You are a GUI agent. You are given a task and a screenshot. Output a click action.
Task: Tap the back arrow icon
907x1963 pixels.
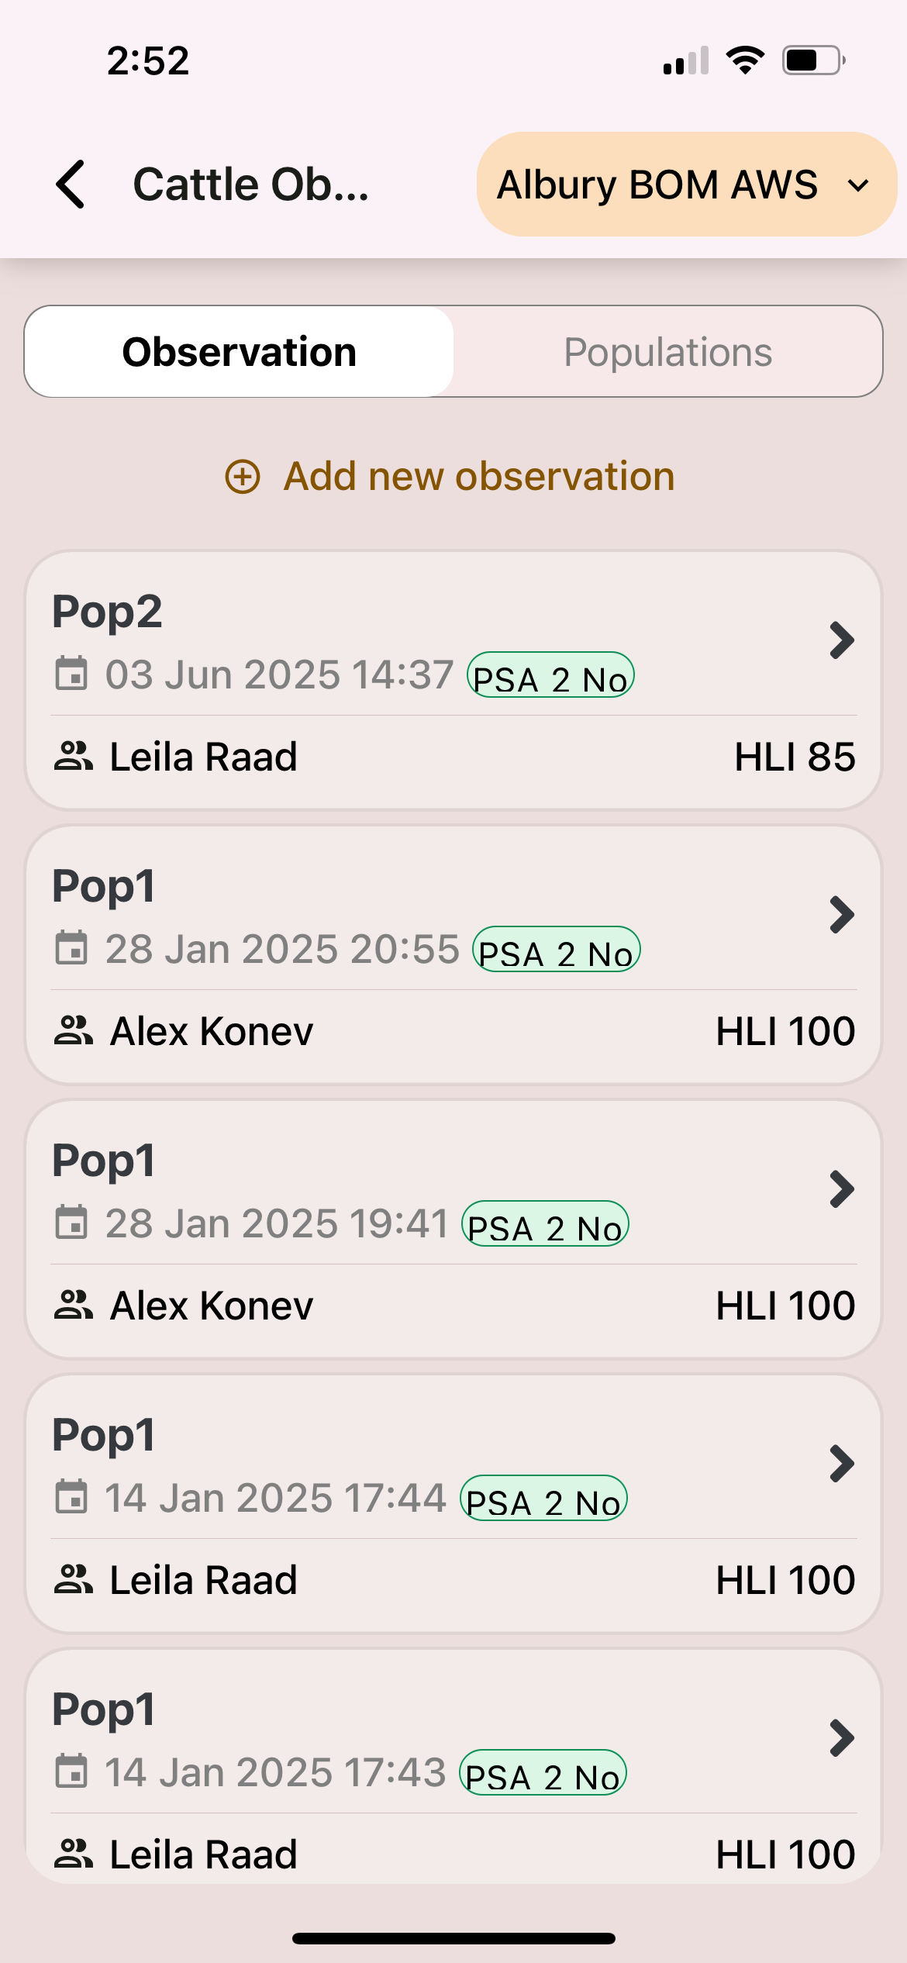point(71,185)
